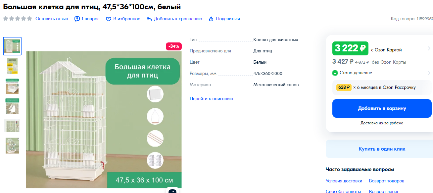The image size is (433, 193).
Task: Click the star rating icons
Action: (x=18, y=19)
